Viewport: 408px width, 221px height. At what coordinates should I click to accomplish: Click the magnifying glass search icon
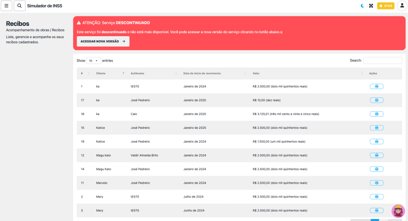20,6
